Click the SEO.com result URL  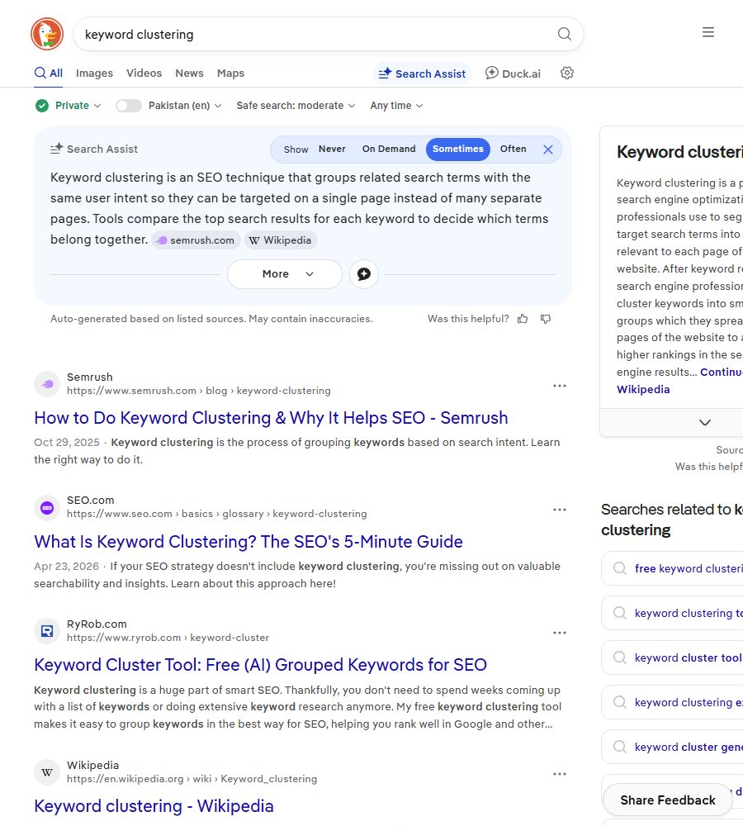[x=217, y=514]
